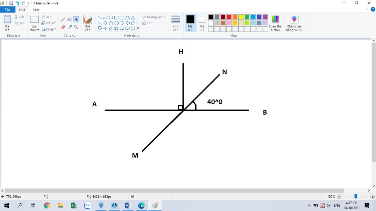Click the Paste (Dán) clipboard button

click(7, 20)
